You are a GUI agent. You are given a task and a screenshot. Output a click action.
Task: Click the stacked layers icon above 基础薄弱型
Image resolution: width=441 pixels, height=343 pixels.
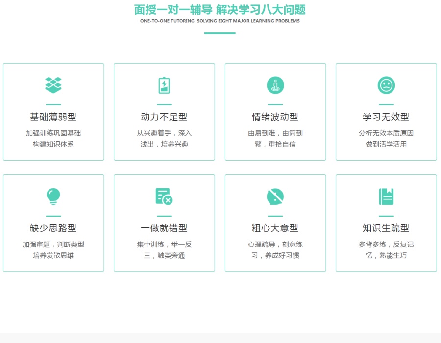(x=53, y=85)
